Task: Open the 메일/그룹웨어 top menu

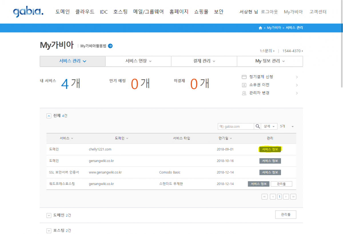Action: (x=149, y=12)
